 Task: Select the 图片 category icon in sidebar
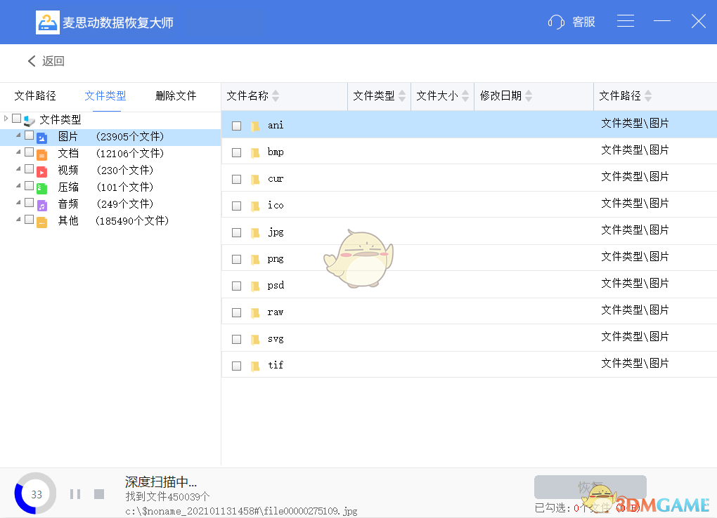click(42, 136)
